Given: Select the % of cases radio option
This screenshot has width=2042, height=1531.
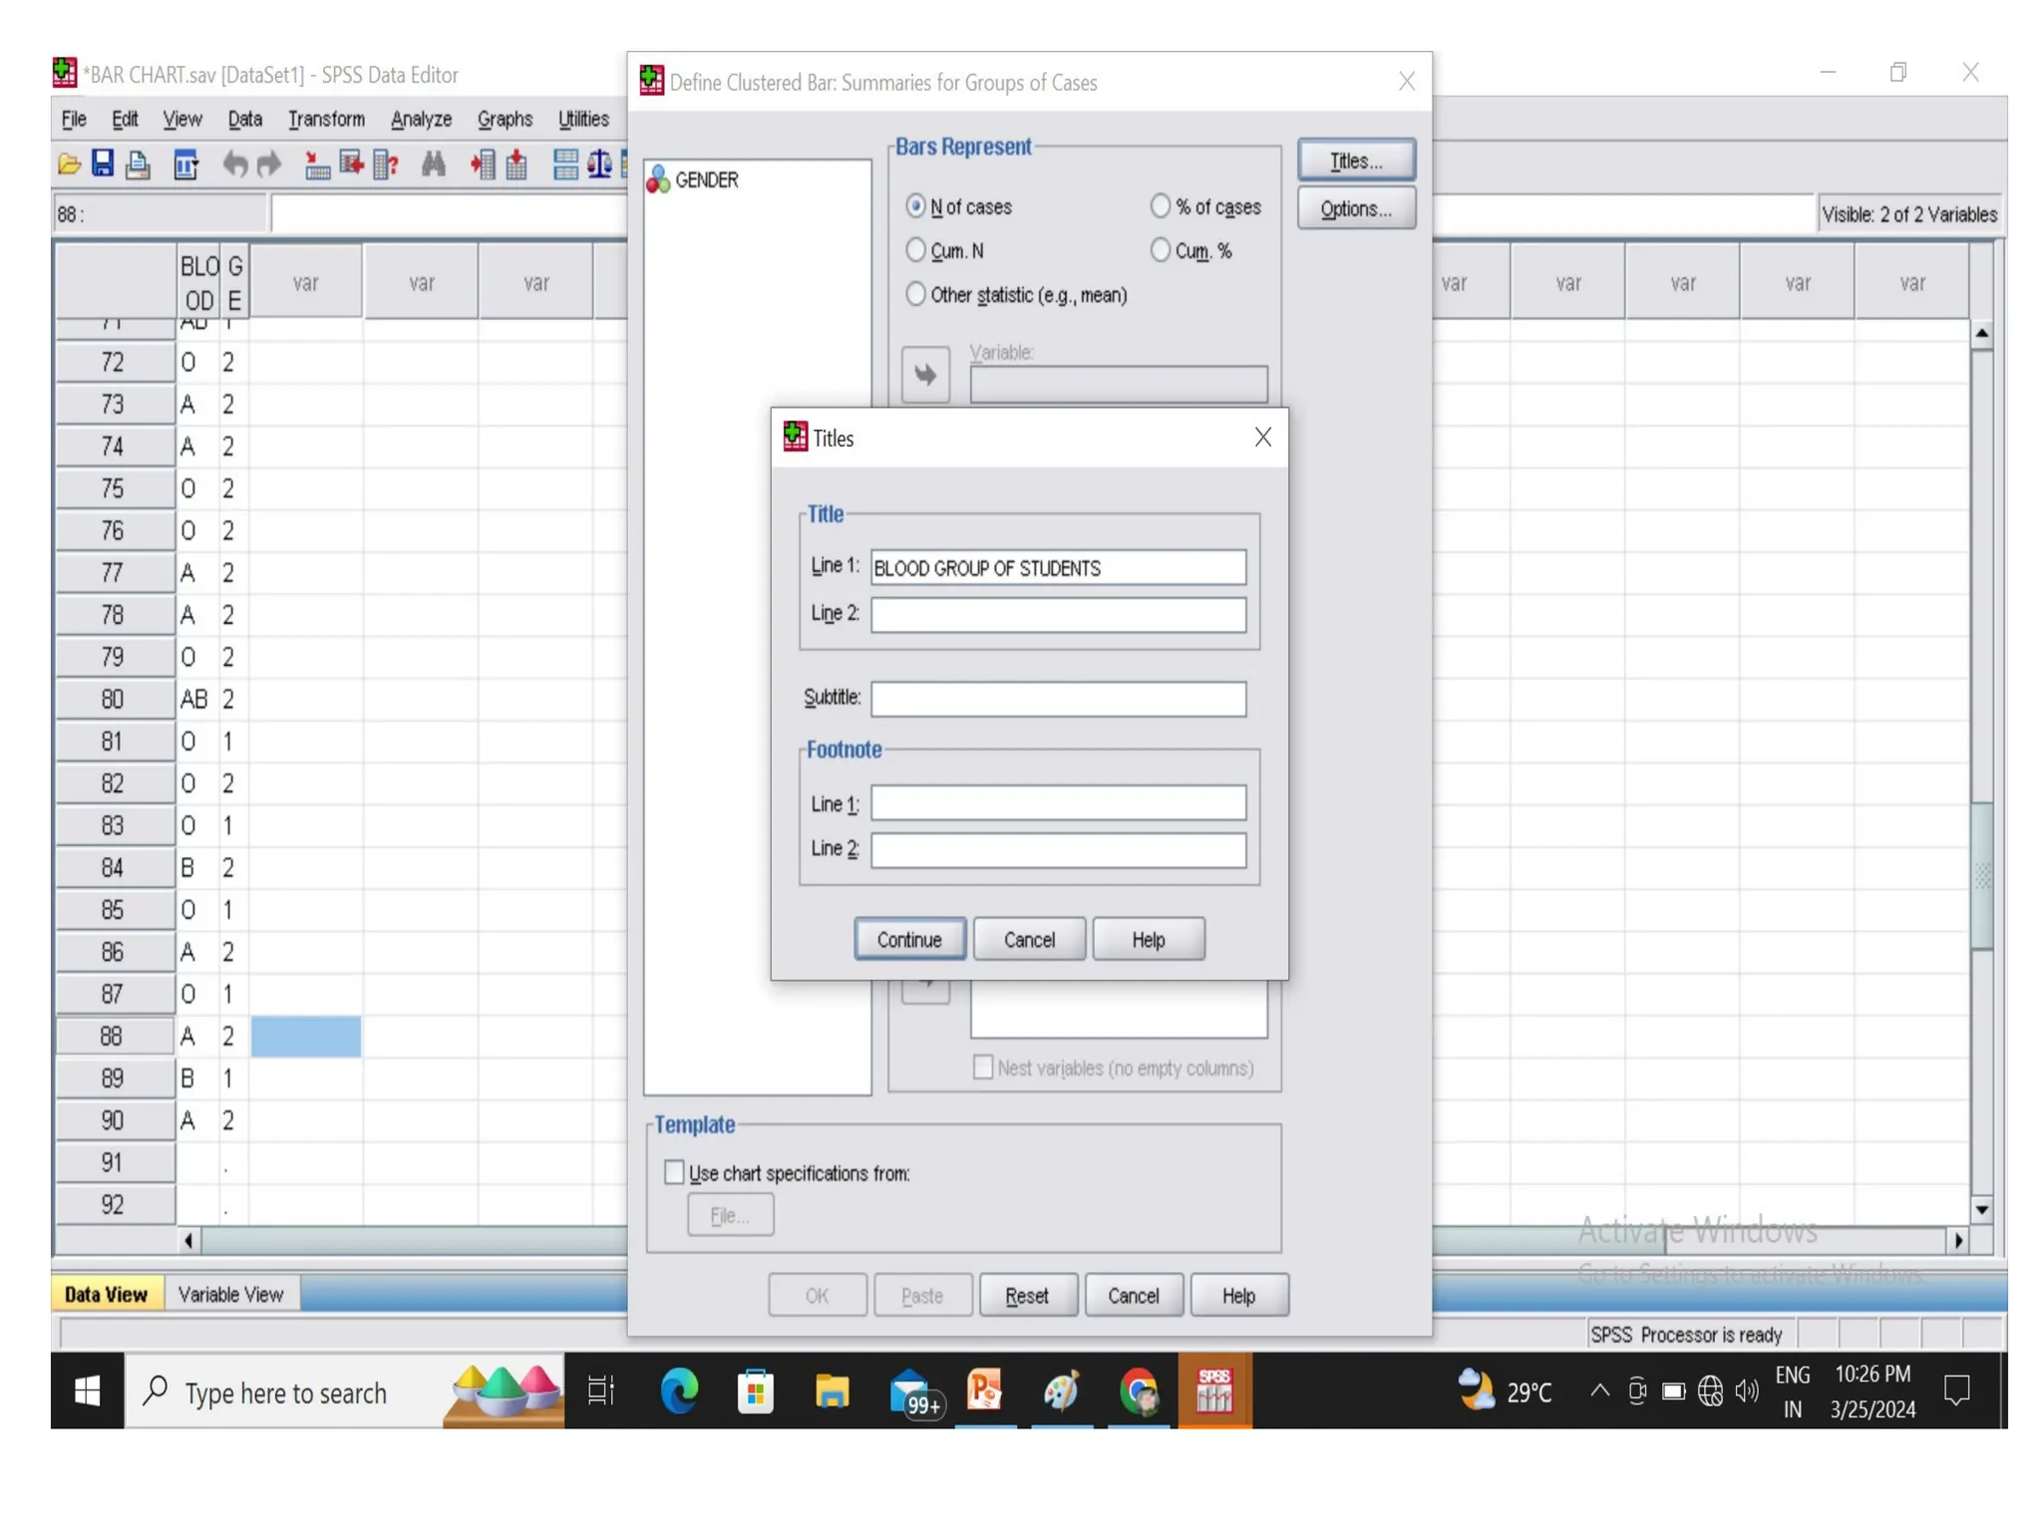Looking at the screenshot, I should tap(1160, 206).
